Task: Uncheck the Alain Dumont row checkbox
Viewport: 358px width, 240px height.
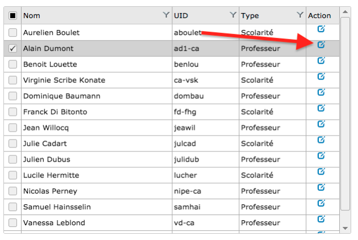Action: point(13,49)
